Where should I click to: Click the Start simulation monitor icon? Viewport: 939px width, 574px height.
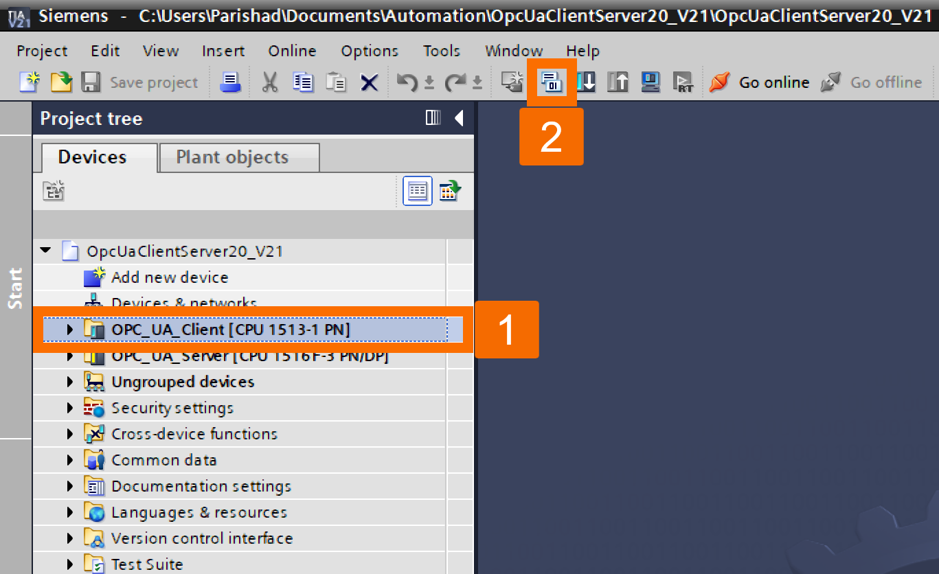(650, 82)
